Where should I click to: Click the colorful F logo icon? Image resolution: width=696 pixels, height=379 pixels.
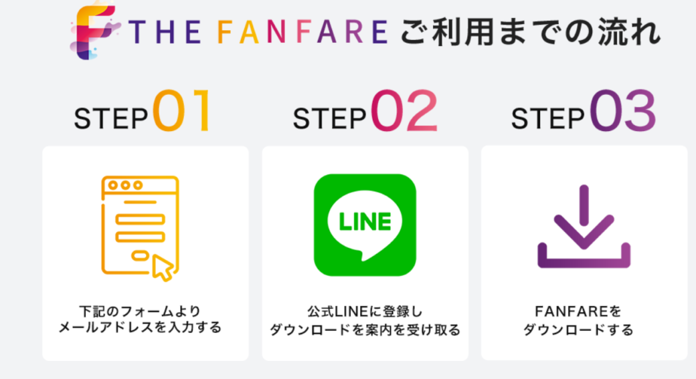(x=95, y=31)
